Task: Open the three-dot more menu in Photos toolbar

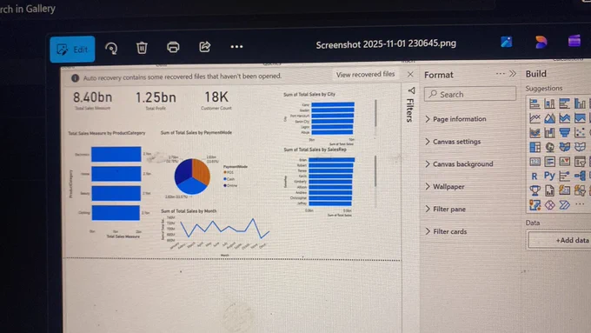Action: click(x=236, y=46)
